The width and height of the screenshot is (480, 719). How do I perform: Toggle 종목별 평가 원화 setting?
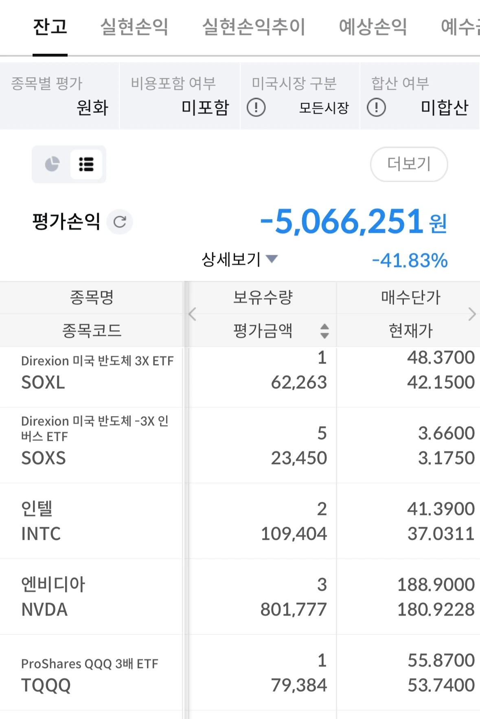click(59, 96)
